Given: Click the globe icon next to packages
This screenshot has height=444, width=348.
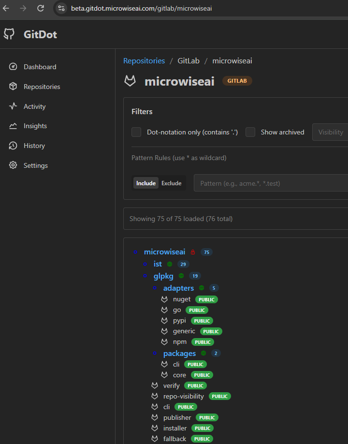Looking at the screenshot, I should (203, 353).
